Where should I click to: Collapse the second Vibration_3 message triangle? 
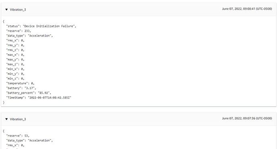pos(6,119)
